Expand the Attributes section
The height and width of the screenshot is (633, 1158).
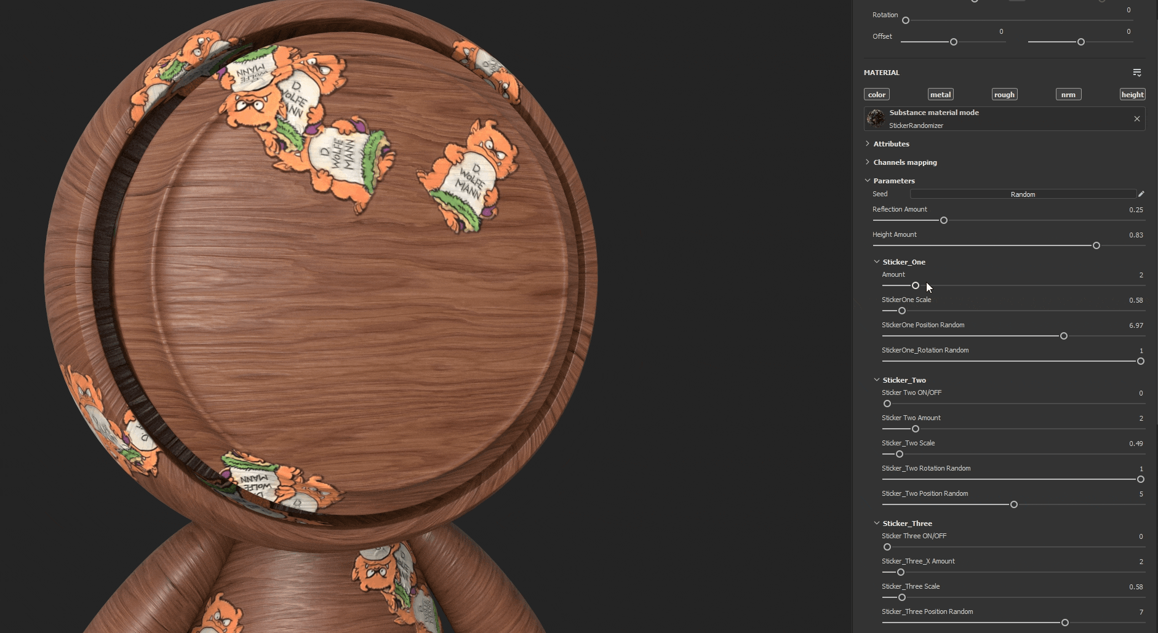(x=868, y=143)
